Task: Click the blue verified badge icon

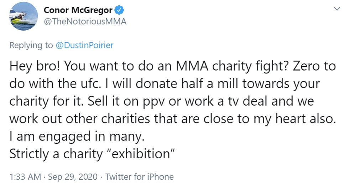Action: 119,10
